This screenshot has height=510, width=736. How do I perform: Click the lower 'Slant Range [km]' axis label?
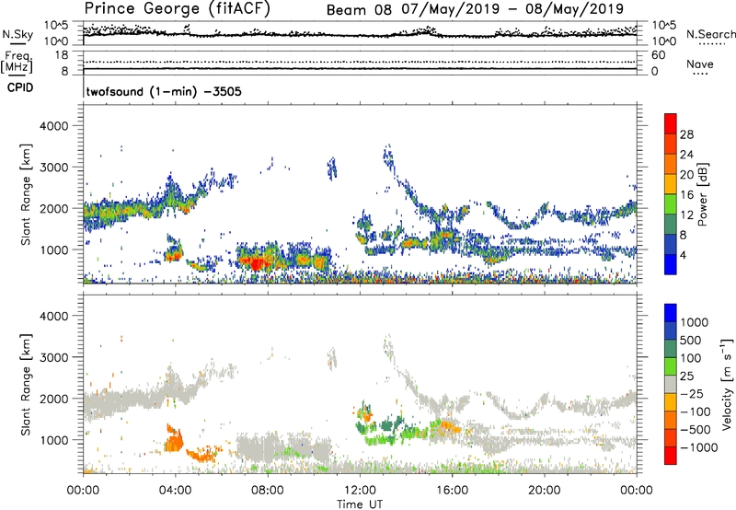26,384
